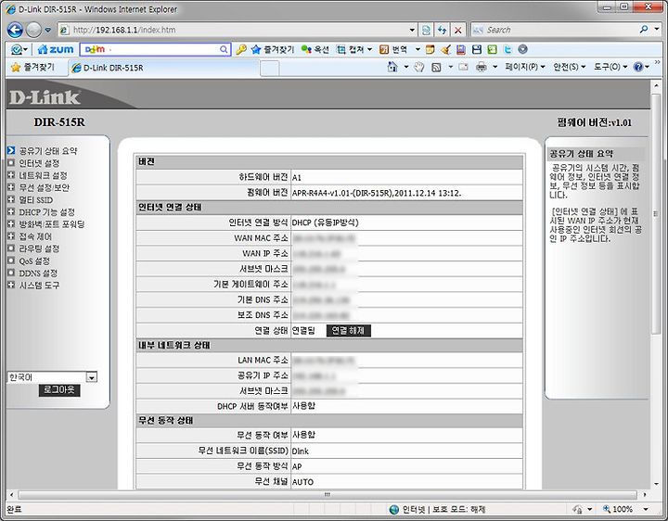Click the refresh icon in address bar
The width and height of the screenshot is (668, 521).
pyautogui.click(x=442, y=30)
